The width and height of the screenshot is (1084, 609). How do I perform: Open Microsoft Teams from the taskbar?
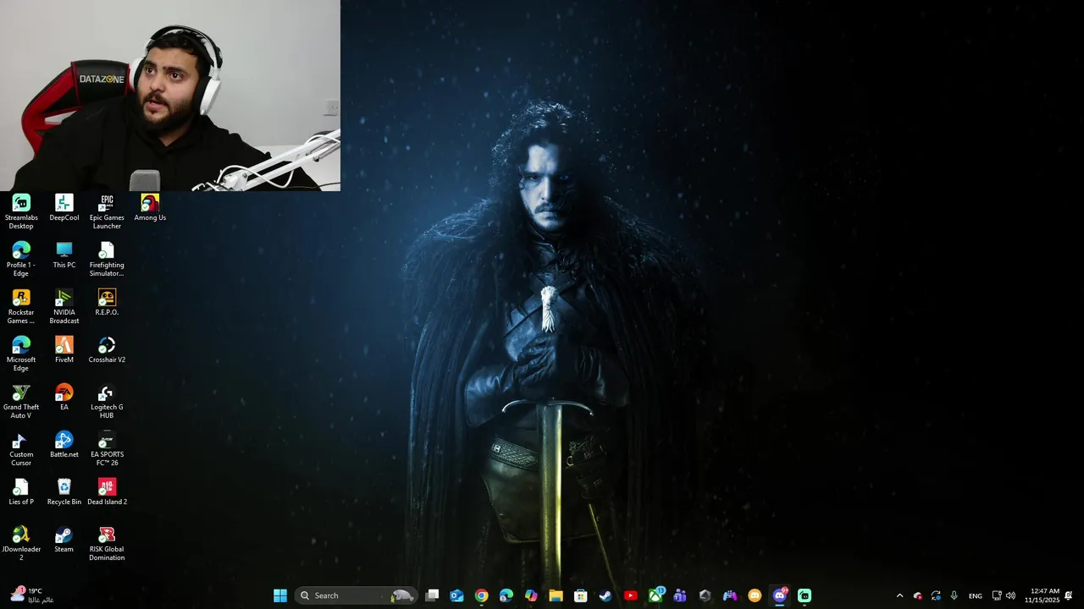pyautogui.click(x=680, y=595)
